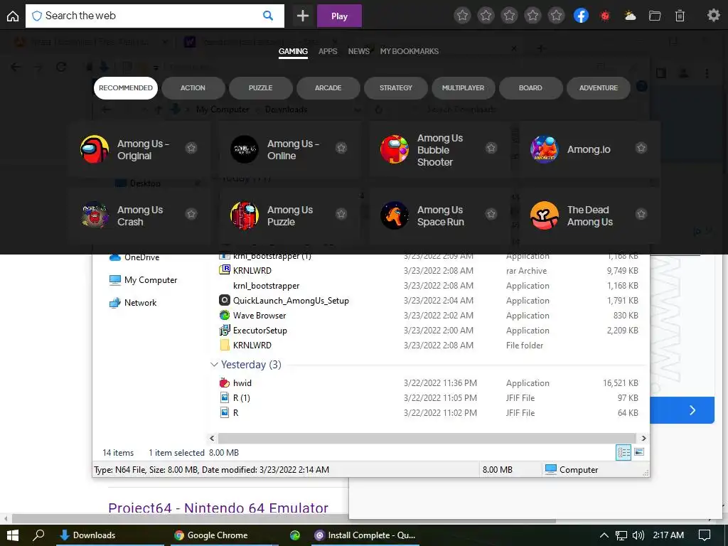Click the first empty star bookmark slot
This screenshot has height=546, width=728.
[462, 16]
